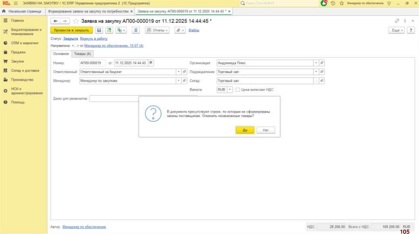Open Менеджер по обеспечению, 15:07 link
419x234 pixels.
(x=114, y=46)
